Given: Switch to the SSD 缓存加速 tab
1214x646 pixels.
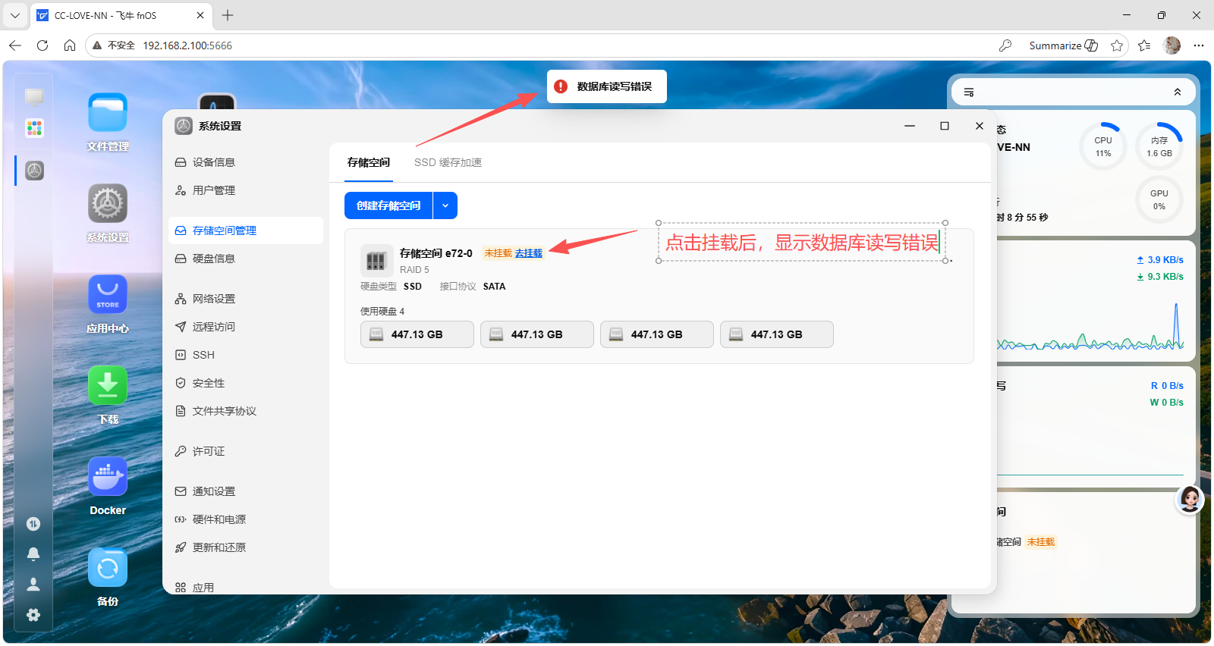Looking at the screenshot, I should [x=448, y=162].
